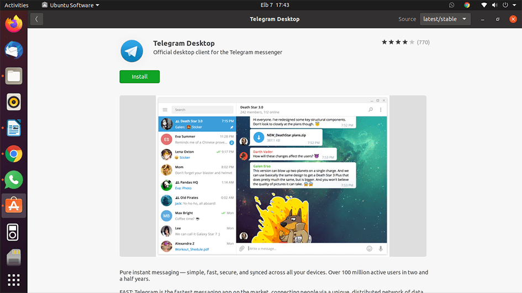Click Workout_Shedule.pdf in Alexandra Z row

(192, 249)
